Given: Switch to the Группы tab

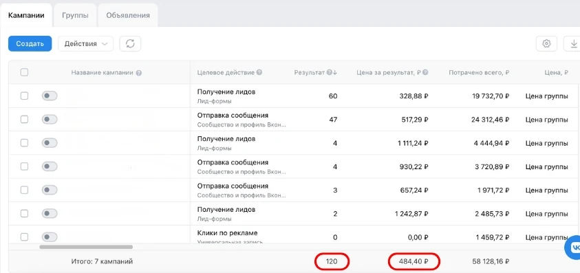Looking at the screenshot, I should 75,16.
